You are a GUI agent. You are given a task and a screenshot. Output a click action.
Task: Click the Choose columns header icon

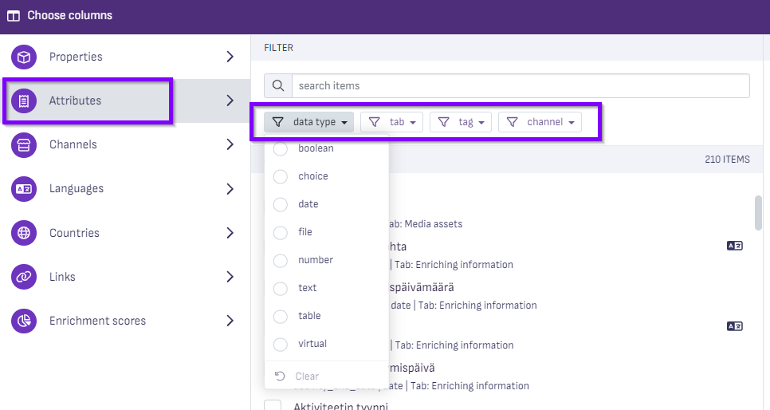(14, 16)
